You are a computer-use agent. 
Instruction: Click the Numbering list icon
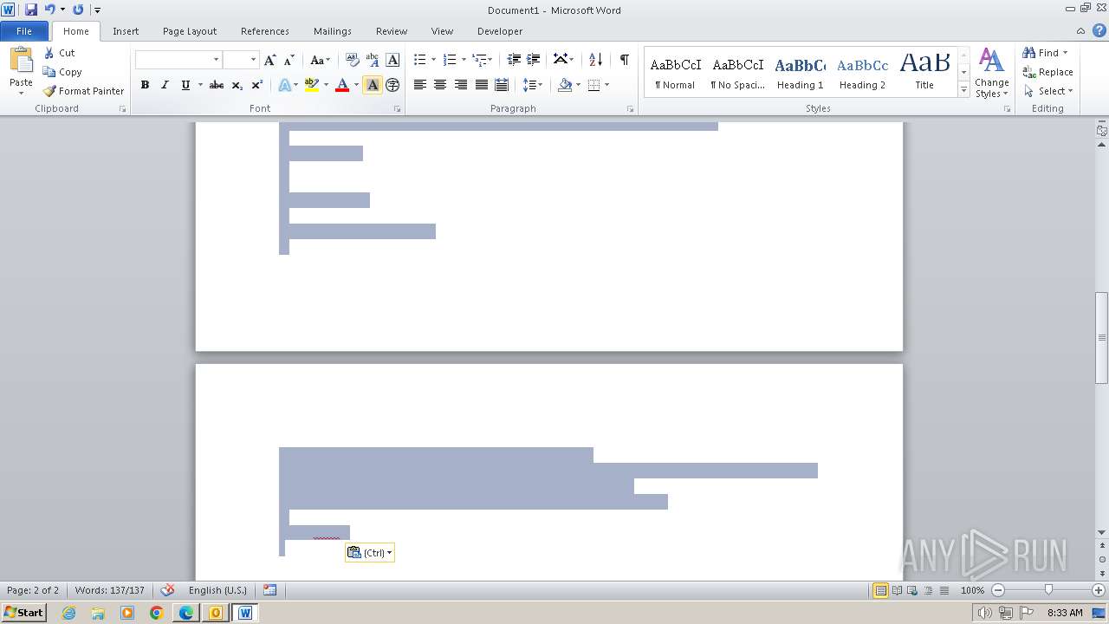(450, 60)
